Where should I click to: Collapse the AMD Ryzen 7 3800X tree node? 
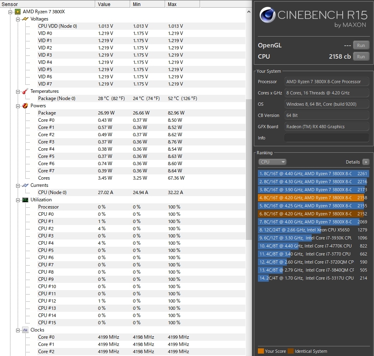[x=10, y=12]
